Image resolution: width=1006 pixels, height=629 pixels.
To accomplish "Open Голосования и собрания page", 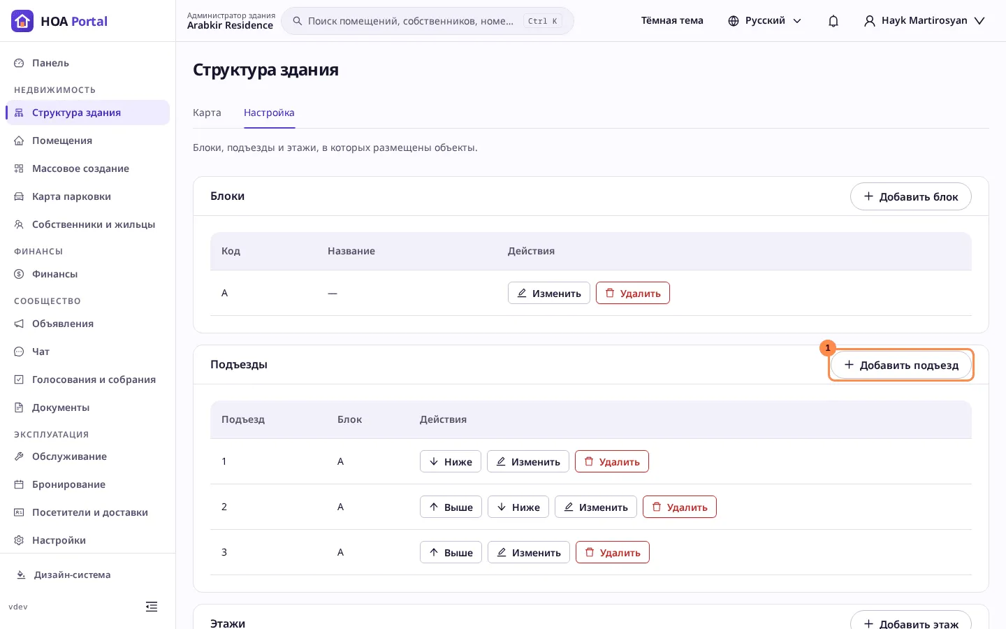I will (x=87, y=379).
